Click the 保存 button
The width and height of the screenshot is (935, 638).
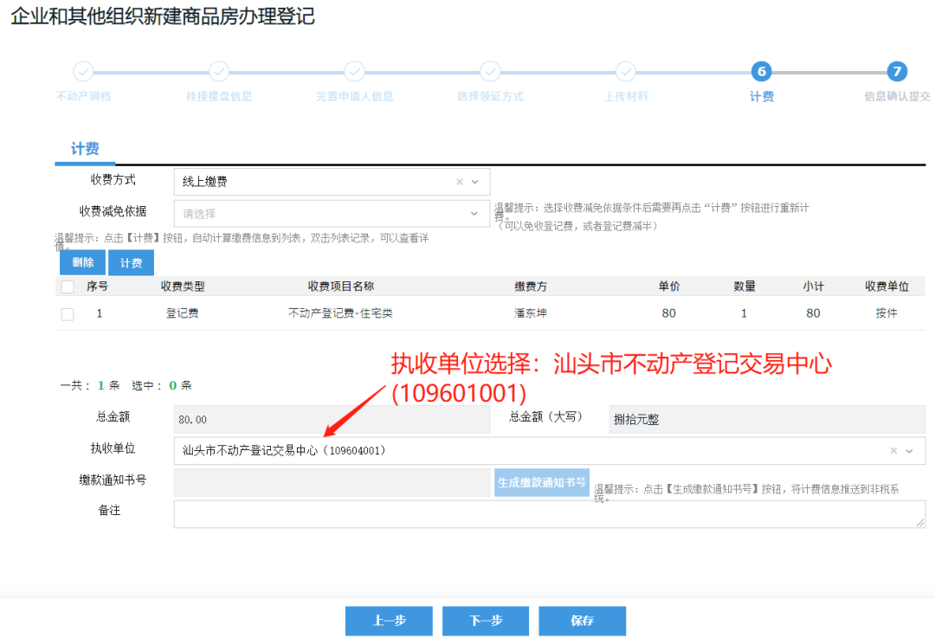[582, 621]
